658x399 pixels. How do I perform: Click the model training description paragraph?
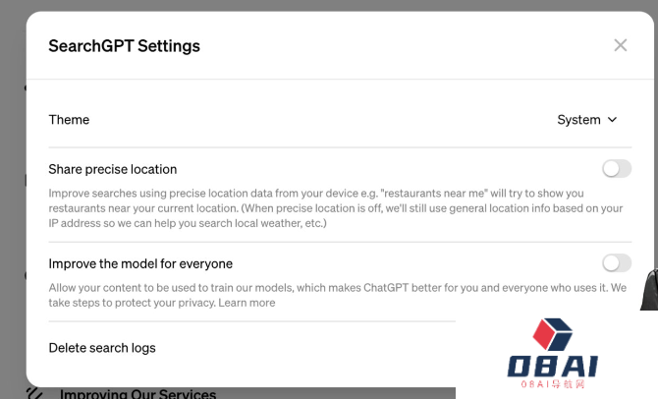pyautogui.click(x=338, y=295)
